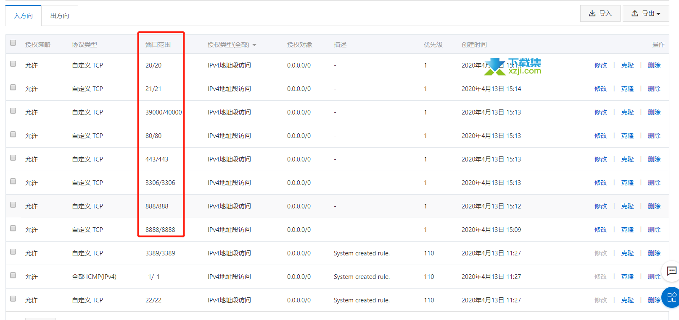Click the 3389/3389 port range cell
Viewport: 679px width, 320px height.
pos(160,253)
